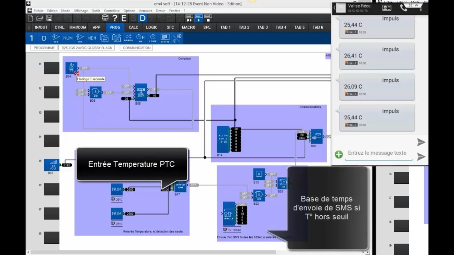Click the Entrez le message texte field
The width and height of the screenshot is (454, 255).
[378, 154]
